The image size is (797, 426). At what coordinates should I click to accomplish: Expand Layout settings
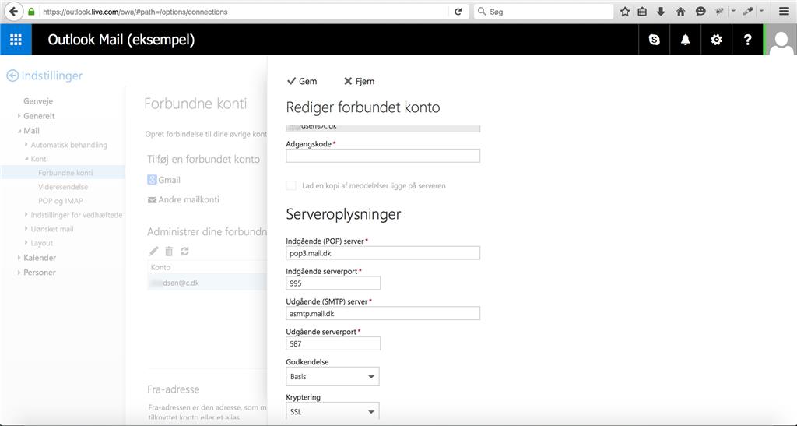point(26,243)
